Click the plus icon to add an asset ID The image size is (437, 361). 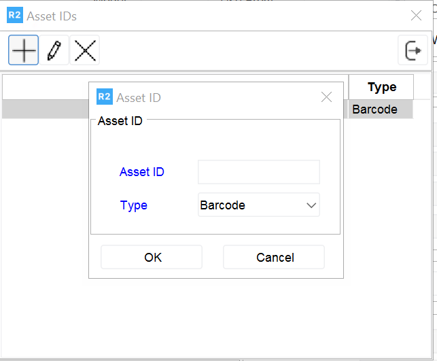[x=24, y=51]
